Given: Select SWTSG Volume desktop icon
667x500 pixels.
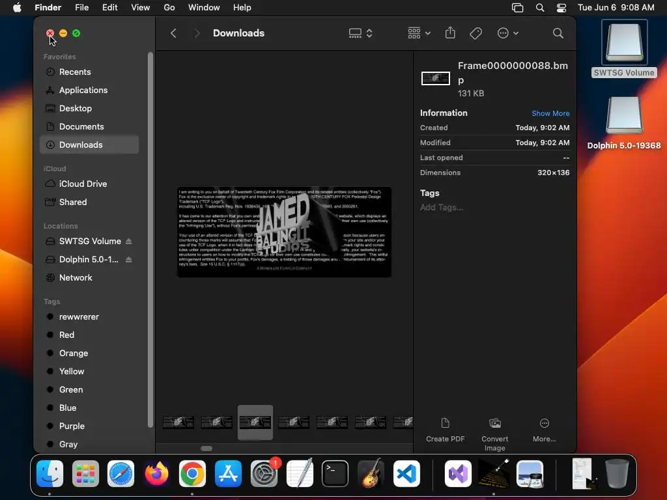Looking at the screenshot, I should pyautogui.click(x=624, y=48).
